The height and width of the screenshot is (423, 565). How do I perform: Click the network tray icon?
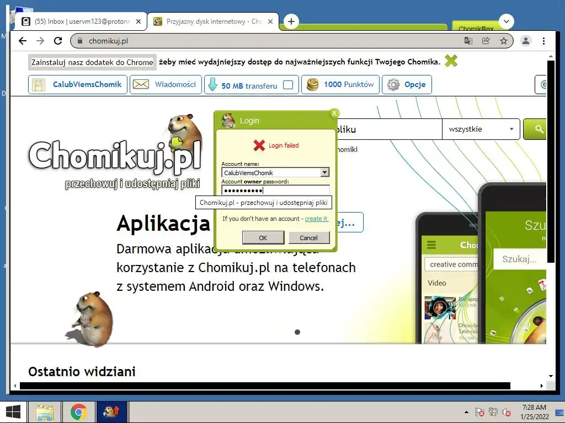pyautogui.click(x=493, y=412)
